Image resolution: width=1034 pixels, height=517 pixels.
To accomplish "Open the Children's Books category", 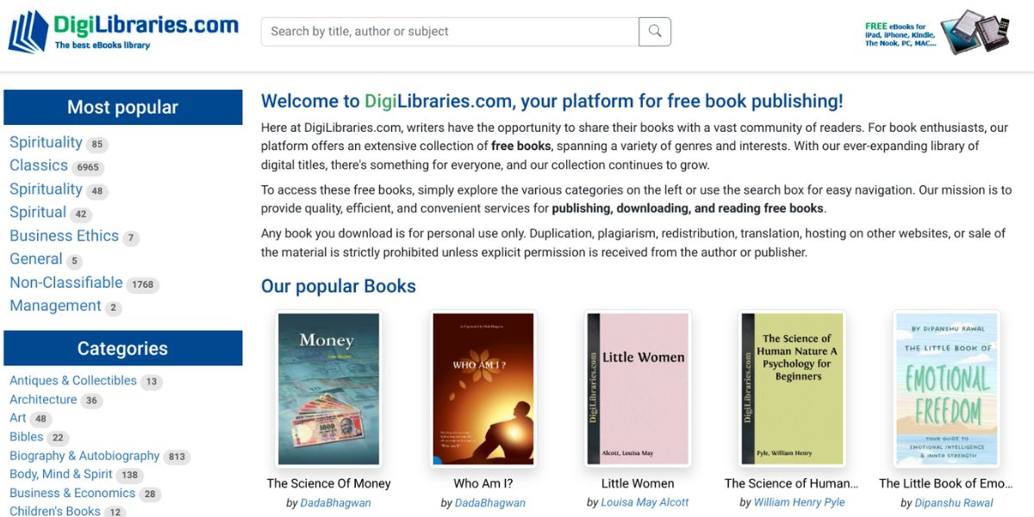I will click(54, 510).
